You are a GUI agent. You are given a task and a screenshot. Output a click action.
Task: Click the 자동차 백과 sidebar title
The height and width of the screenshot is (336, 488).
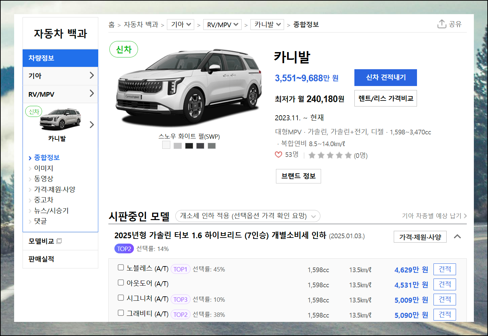[61, 34]
